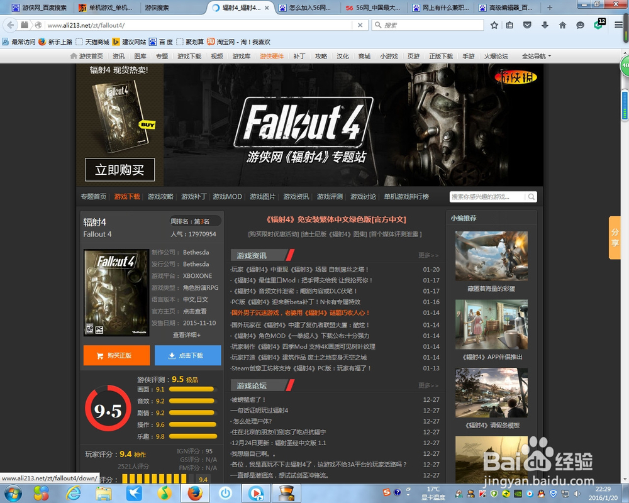Image resolution: width=629 pixels, height=503 pixels.
Task: Open 汉化 in the top site menu
Action: click(343, 56)
